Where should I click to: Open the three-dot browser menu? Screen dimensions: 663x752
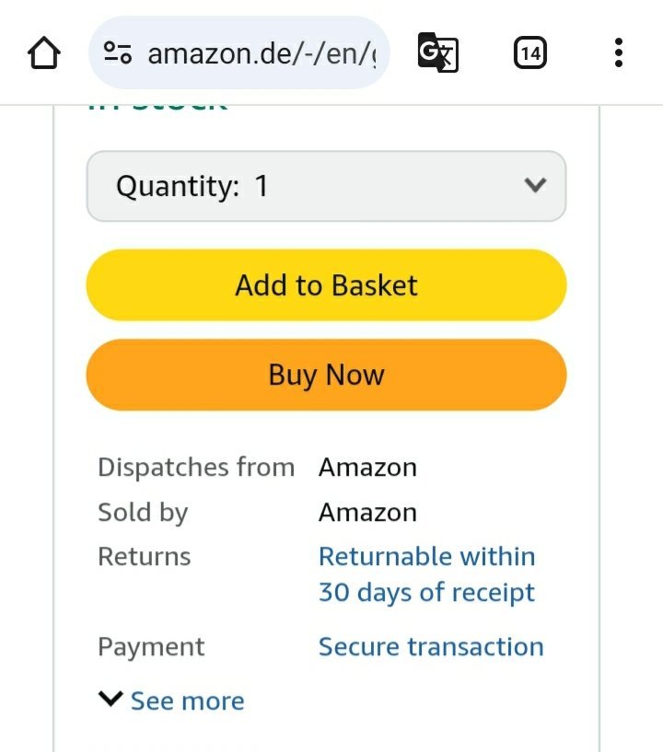pyautogui.click(x=619, y=53)
